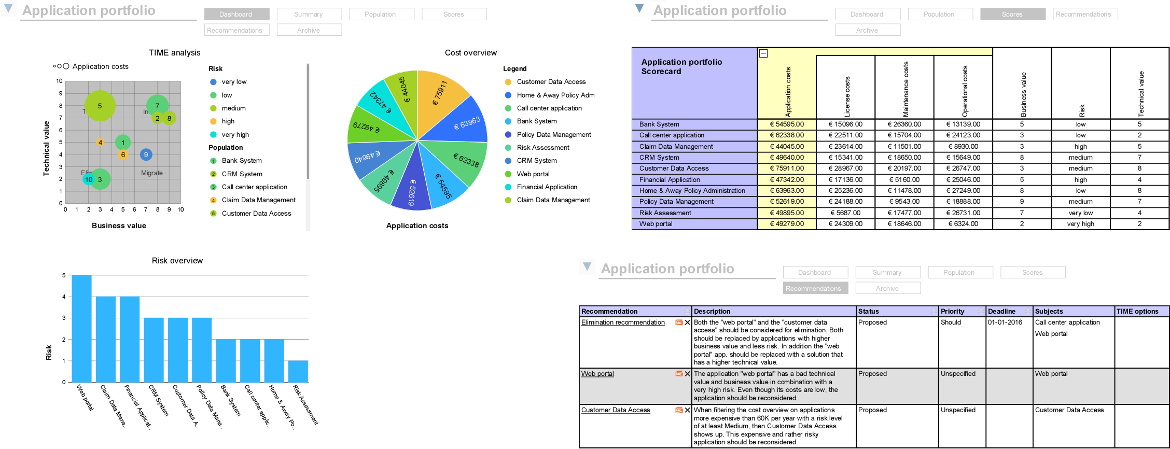Collapse the Scores Application portfolio panel triangle

(x=639, y=8)
